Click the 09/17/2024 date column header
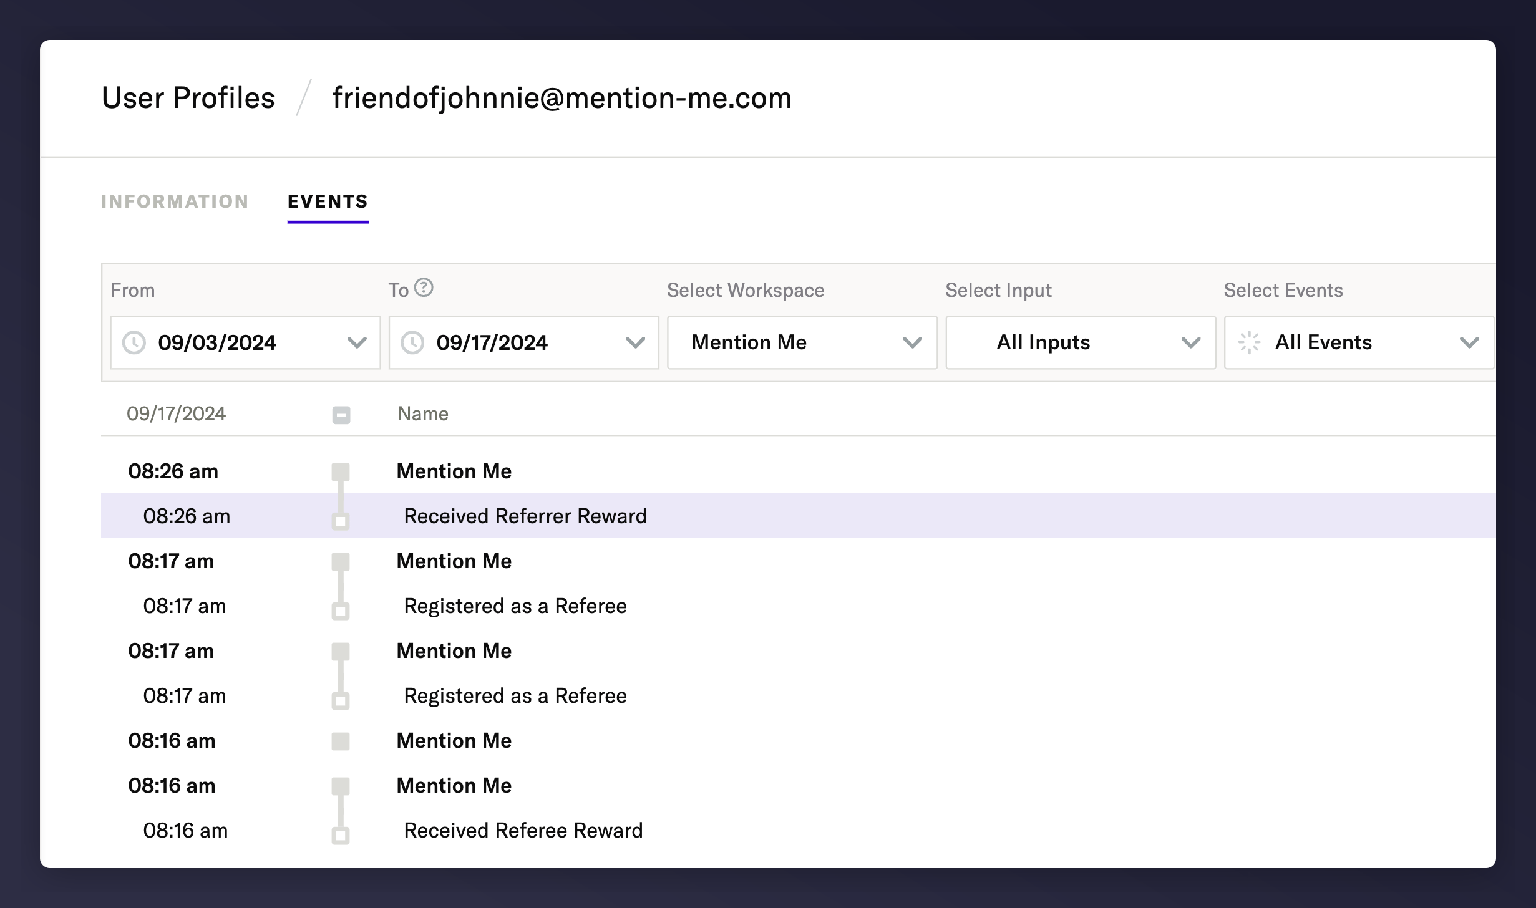Image resolution: width=1536 pixels, height=908 pixels. click(176, 413)
